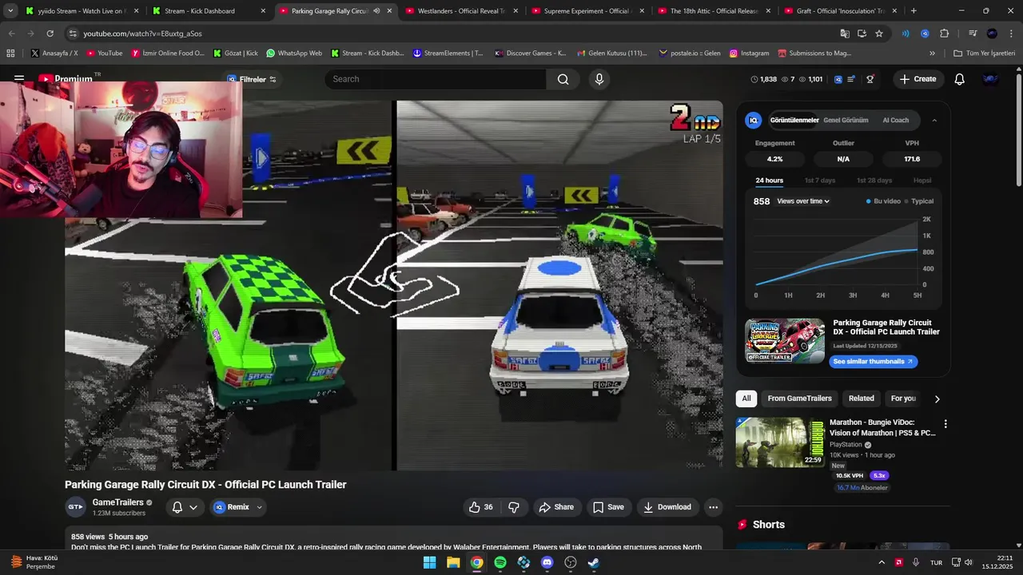Click the vidIQ panel IQ logo
Image resolution: width=1023 pixels, height=575 pixels.
pos(753,121)
